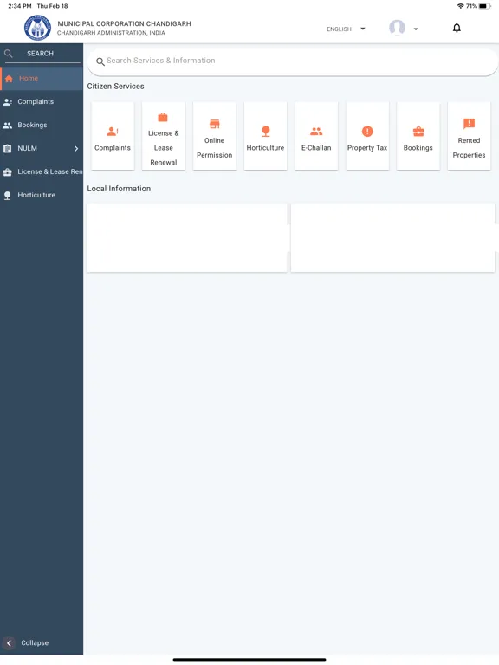Click the sidebar SEARCH field
The width and height of the screenshot is (499, 665).
42,54
